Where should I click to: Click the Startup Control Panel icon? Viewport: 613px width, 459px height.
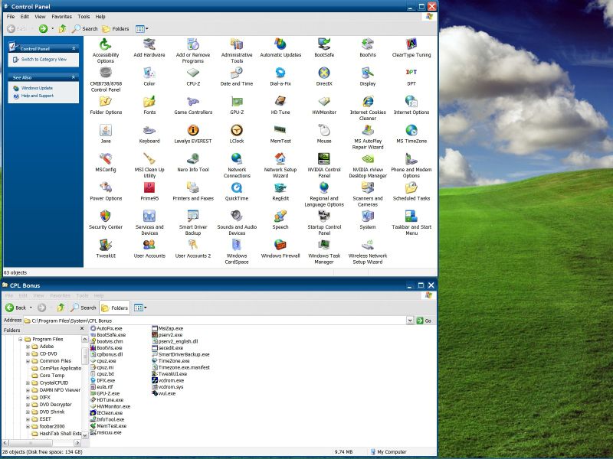324,216
